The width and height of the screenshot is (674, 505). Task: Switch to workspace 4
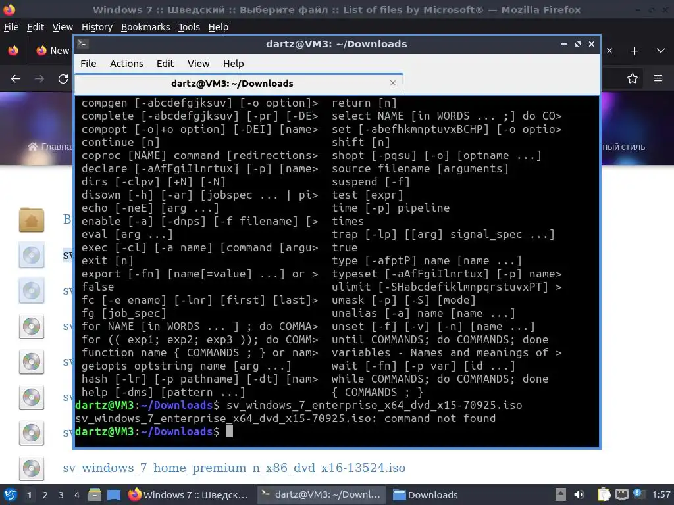coord(76,495)
